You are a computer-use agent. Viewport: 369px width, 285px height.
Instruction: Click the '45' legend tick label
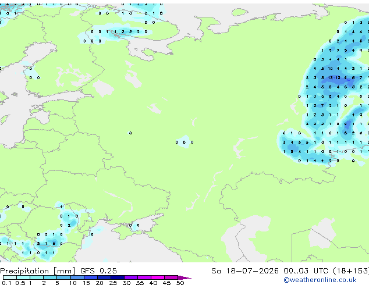166,283
